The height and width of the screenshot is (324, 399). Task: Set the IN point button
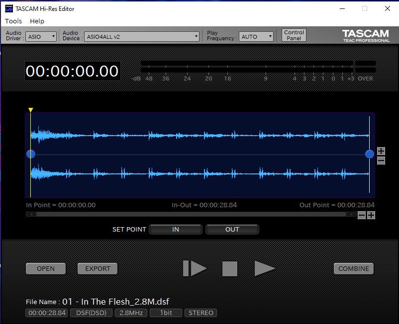[176, 229]
